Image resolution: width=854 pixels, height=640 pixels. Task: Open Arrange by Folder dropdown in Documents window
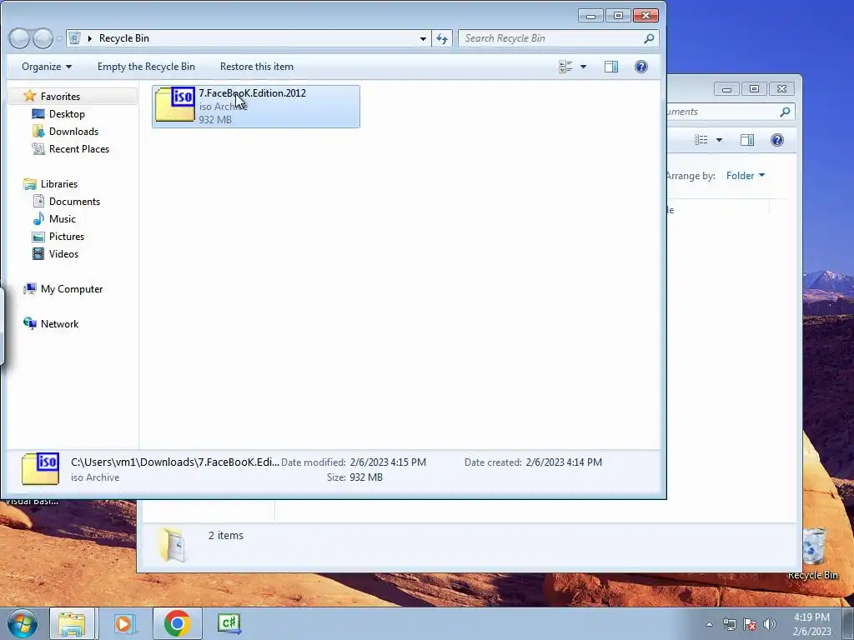[x=745, y=175]
